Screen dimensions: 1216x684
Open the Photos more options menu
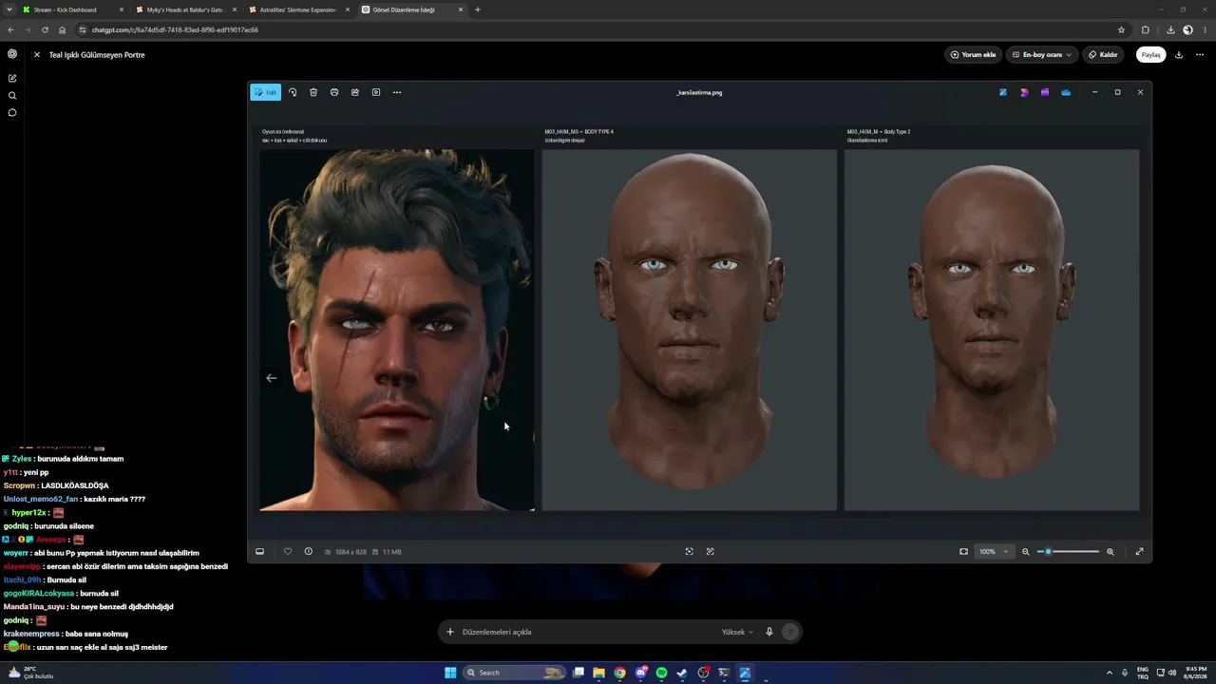[397, 92]
